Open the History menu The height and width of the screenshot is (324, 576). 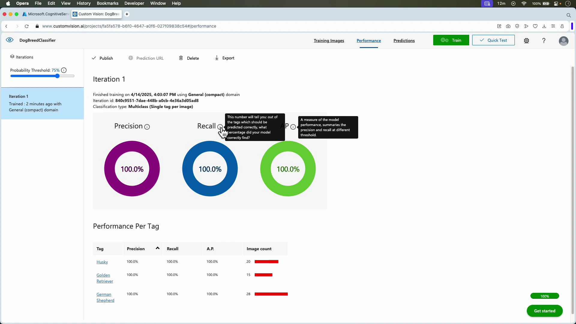[x=83, y=3]
